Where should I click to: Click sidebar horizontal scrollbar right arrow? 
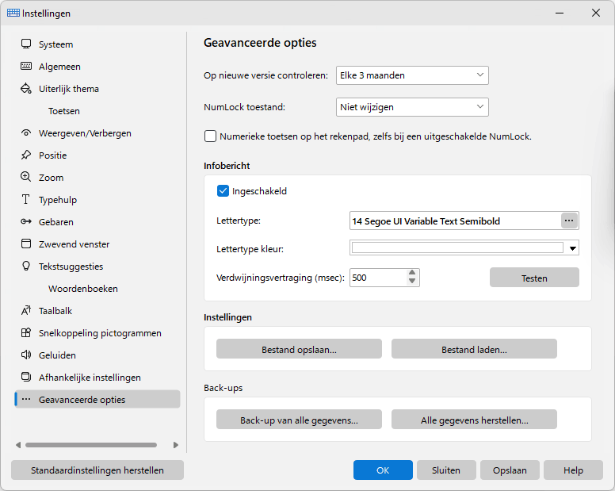[x=176, y=445]
